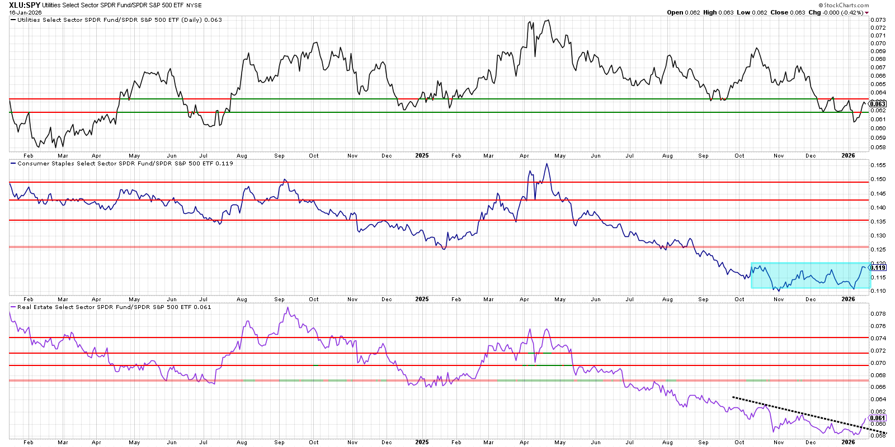The height and width of the screenshot is (447, 895).
Task: Click the 2025 year label under staples panel
Action: click(422, 299)
